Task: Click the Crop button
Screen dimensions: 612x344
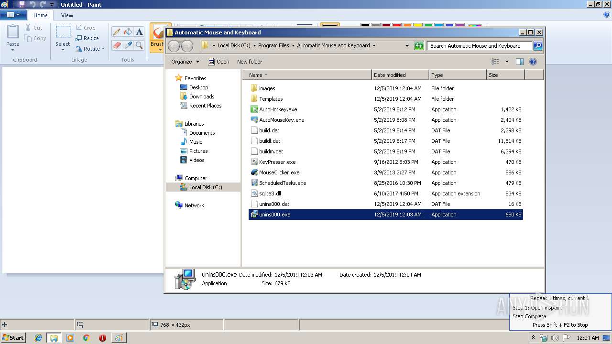Action: pos(86,28)
